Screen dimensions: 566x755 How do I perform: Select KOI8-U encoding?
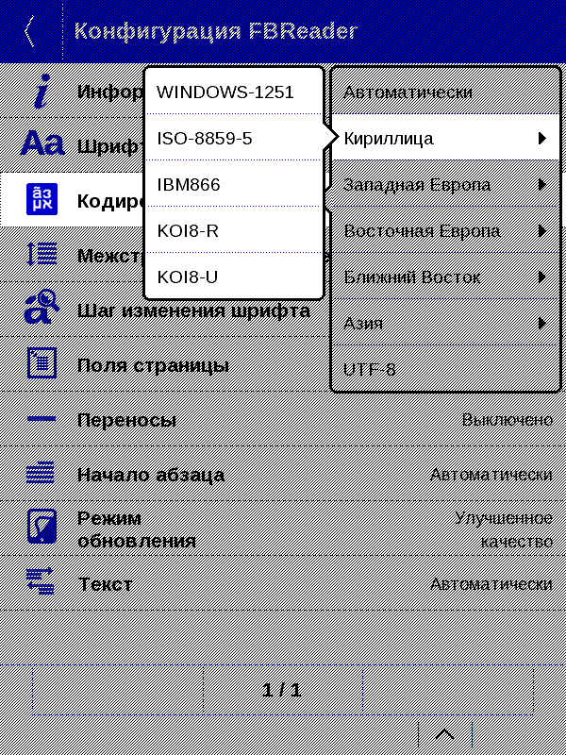[233, 276]
